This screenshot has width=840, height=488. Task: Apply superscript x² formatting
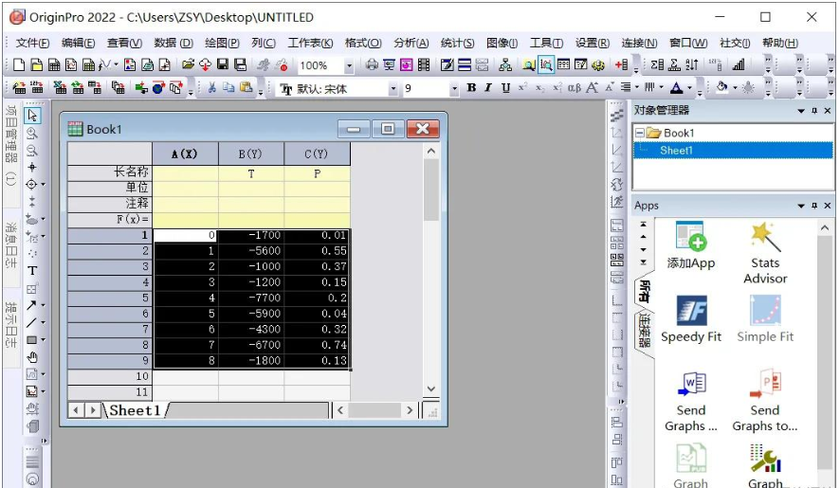point(522,87)
